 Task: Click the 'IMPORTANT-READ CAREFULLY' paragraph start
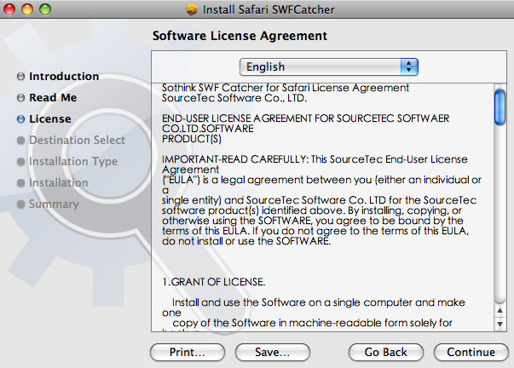pos(234,159)
